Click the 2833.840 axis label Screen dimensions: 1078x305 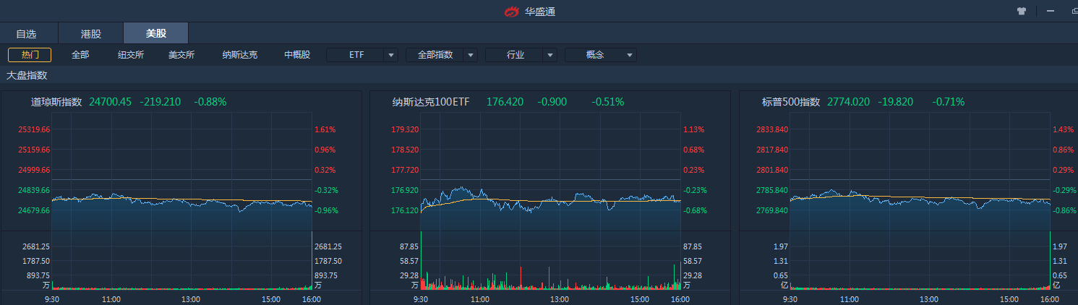click(x=771, y=130)
